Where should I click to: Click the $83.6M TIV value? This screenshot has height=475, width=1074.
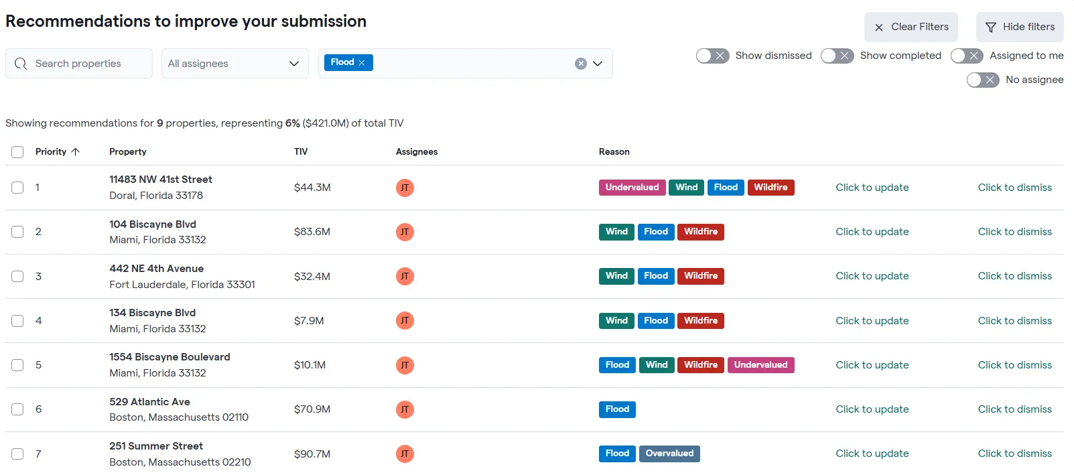click(x=312, y=232)
